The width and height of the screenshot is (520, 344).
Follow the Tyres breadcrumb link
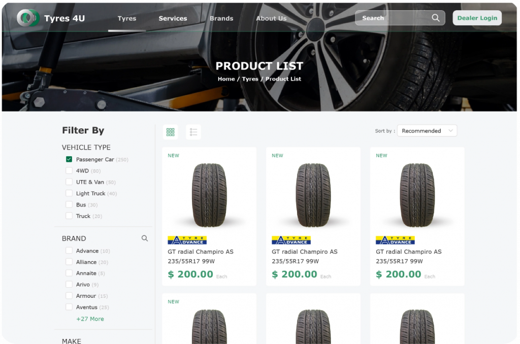[250, 79]
